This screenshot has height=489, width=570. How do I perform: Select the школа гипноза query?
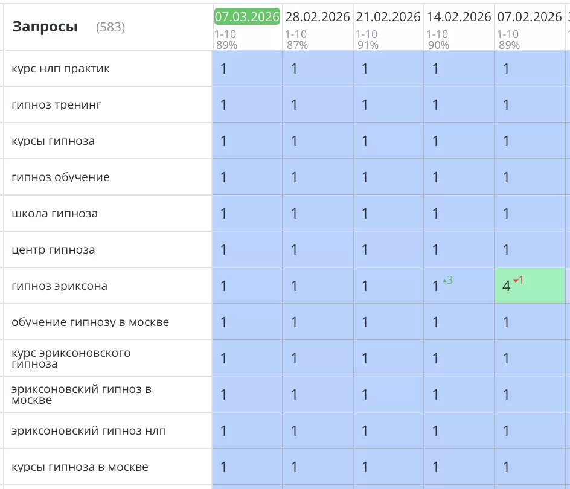(x=54, y=214)
